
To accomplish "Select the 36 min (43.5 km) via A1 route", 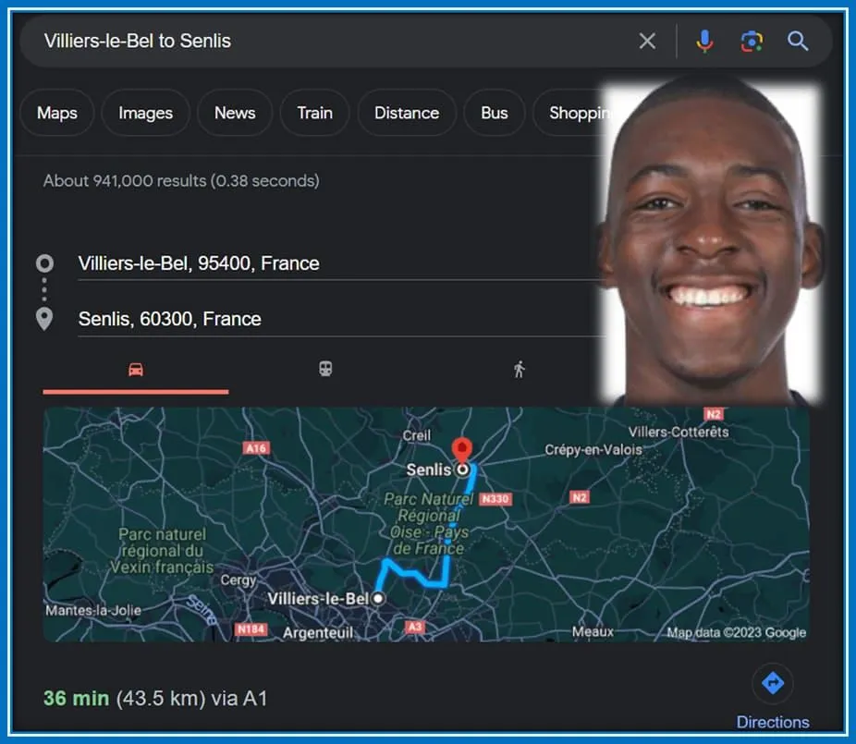I will 155,699.
